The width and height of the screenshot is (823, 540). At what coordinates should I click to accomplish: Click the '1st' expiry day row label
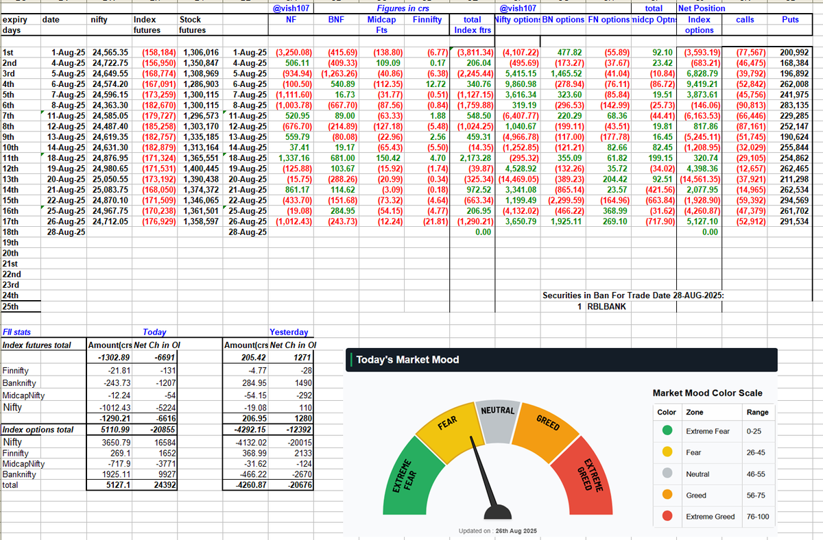[8, 53]
